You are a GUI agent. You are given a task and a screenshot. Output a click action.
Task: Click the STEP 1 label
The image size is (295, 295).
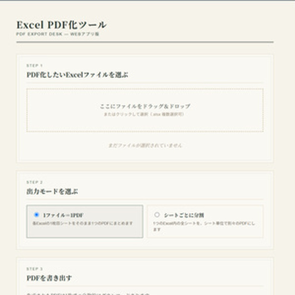(x=34, y=66)
